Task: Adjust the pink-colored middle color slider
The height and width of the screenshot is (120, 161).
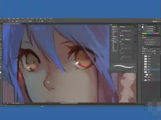Action: tap(150, 29)
